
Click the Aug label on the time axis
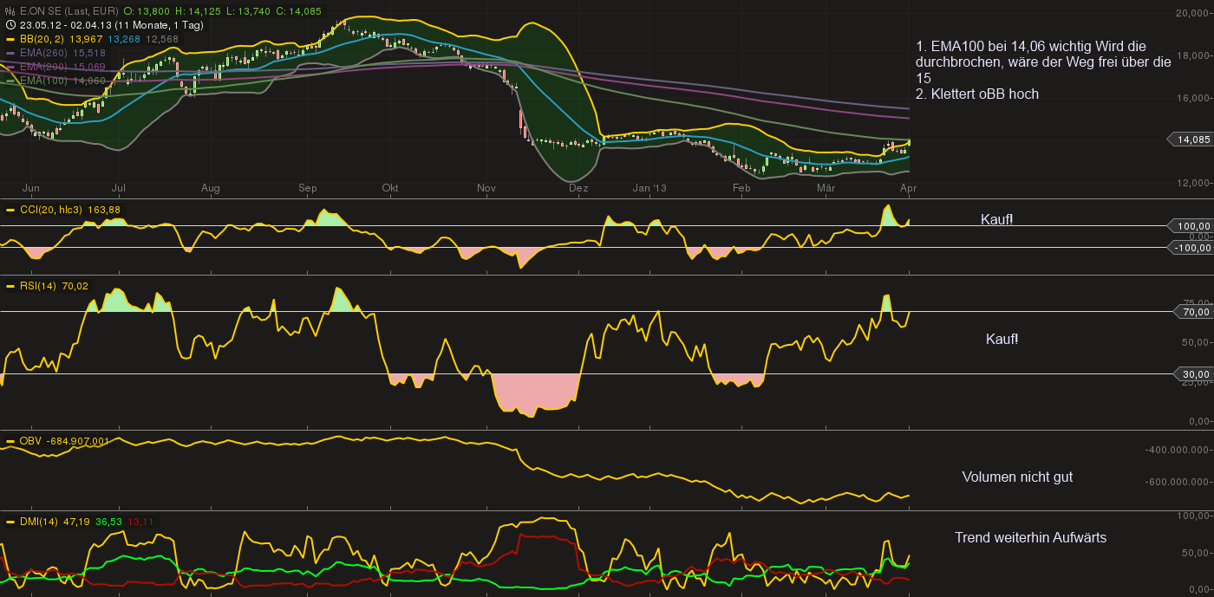pyautogui.click(x=210, y=187)
